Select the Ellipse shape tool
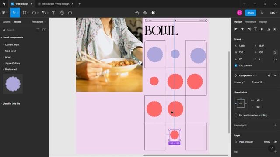The image size is (280, 157). point(34,13)
